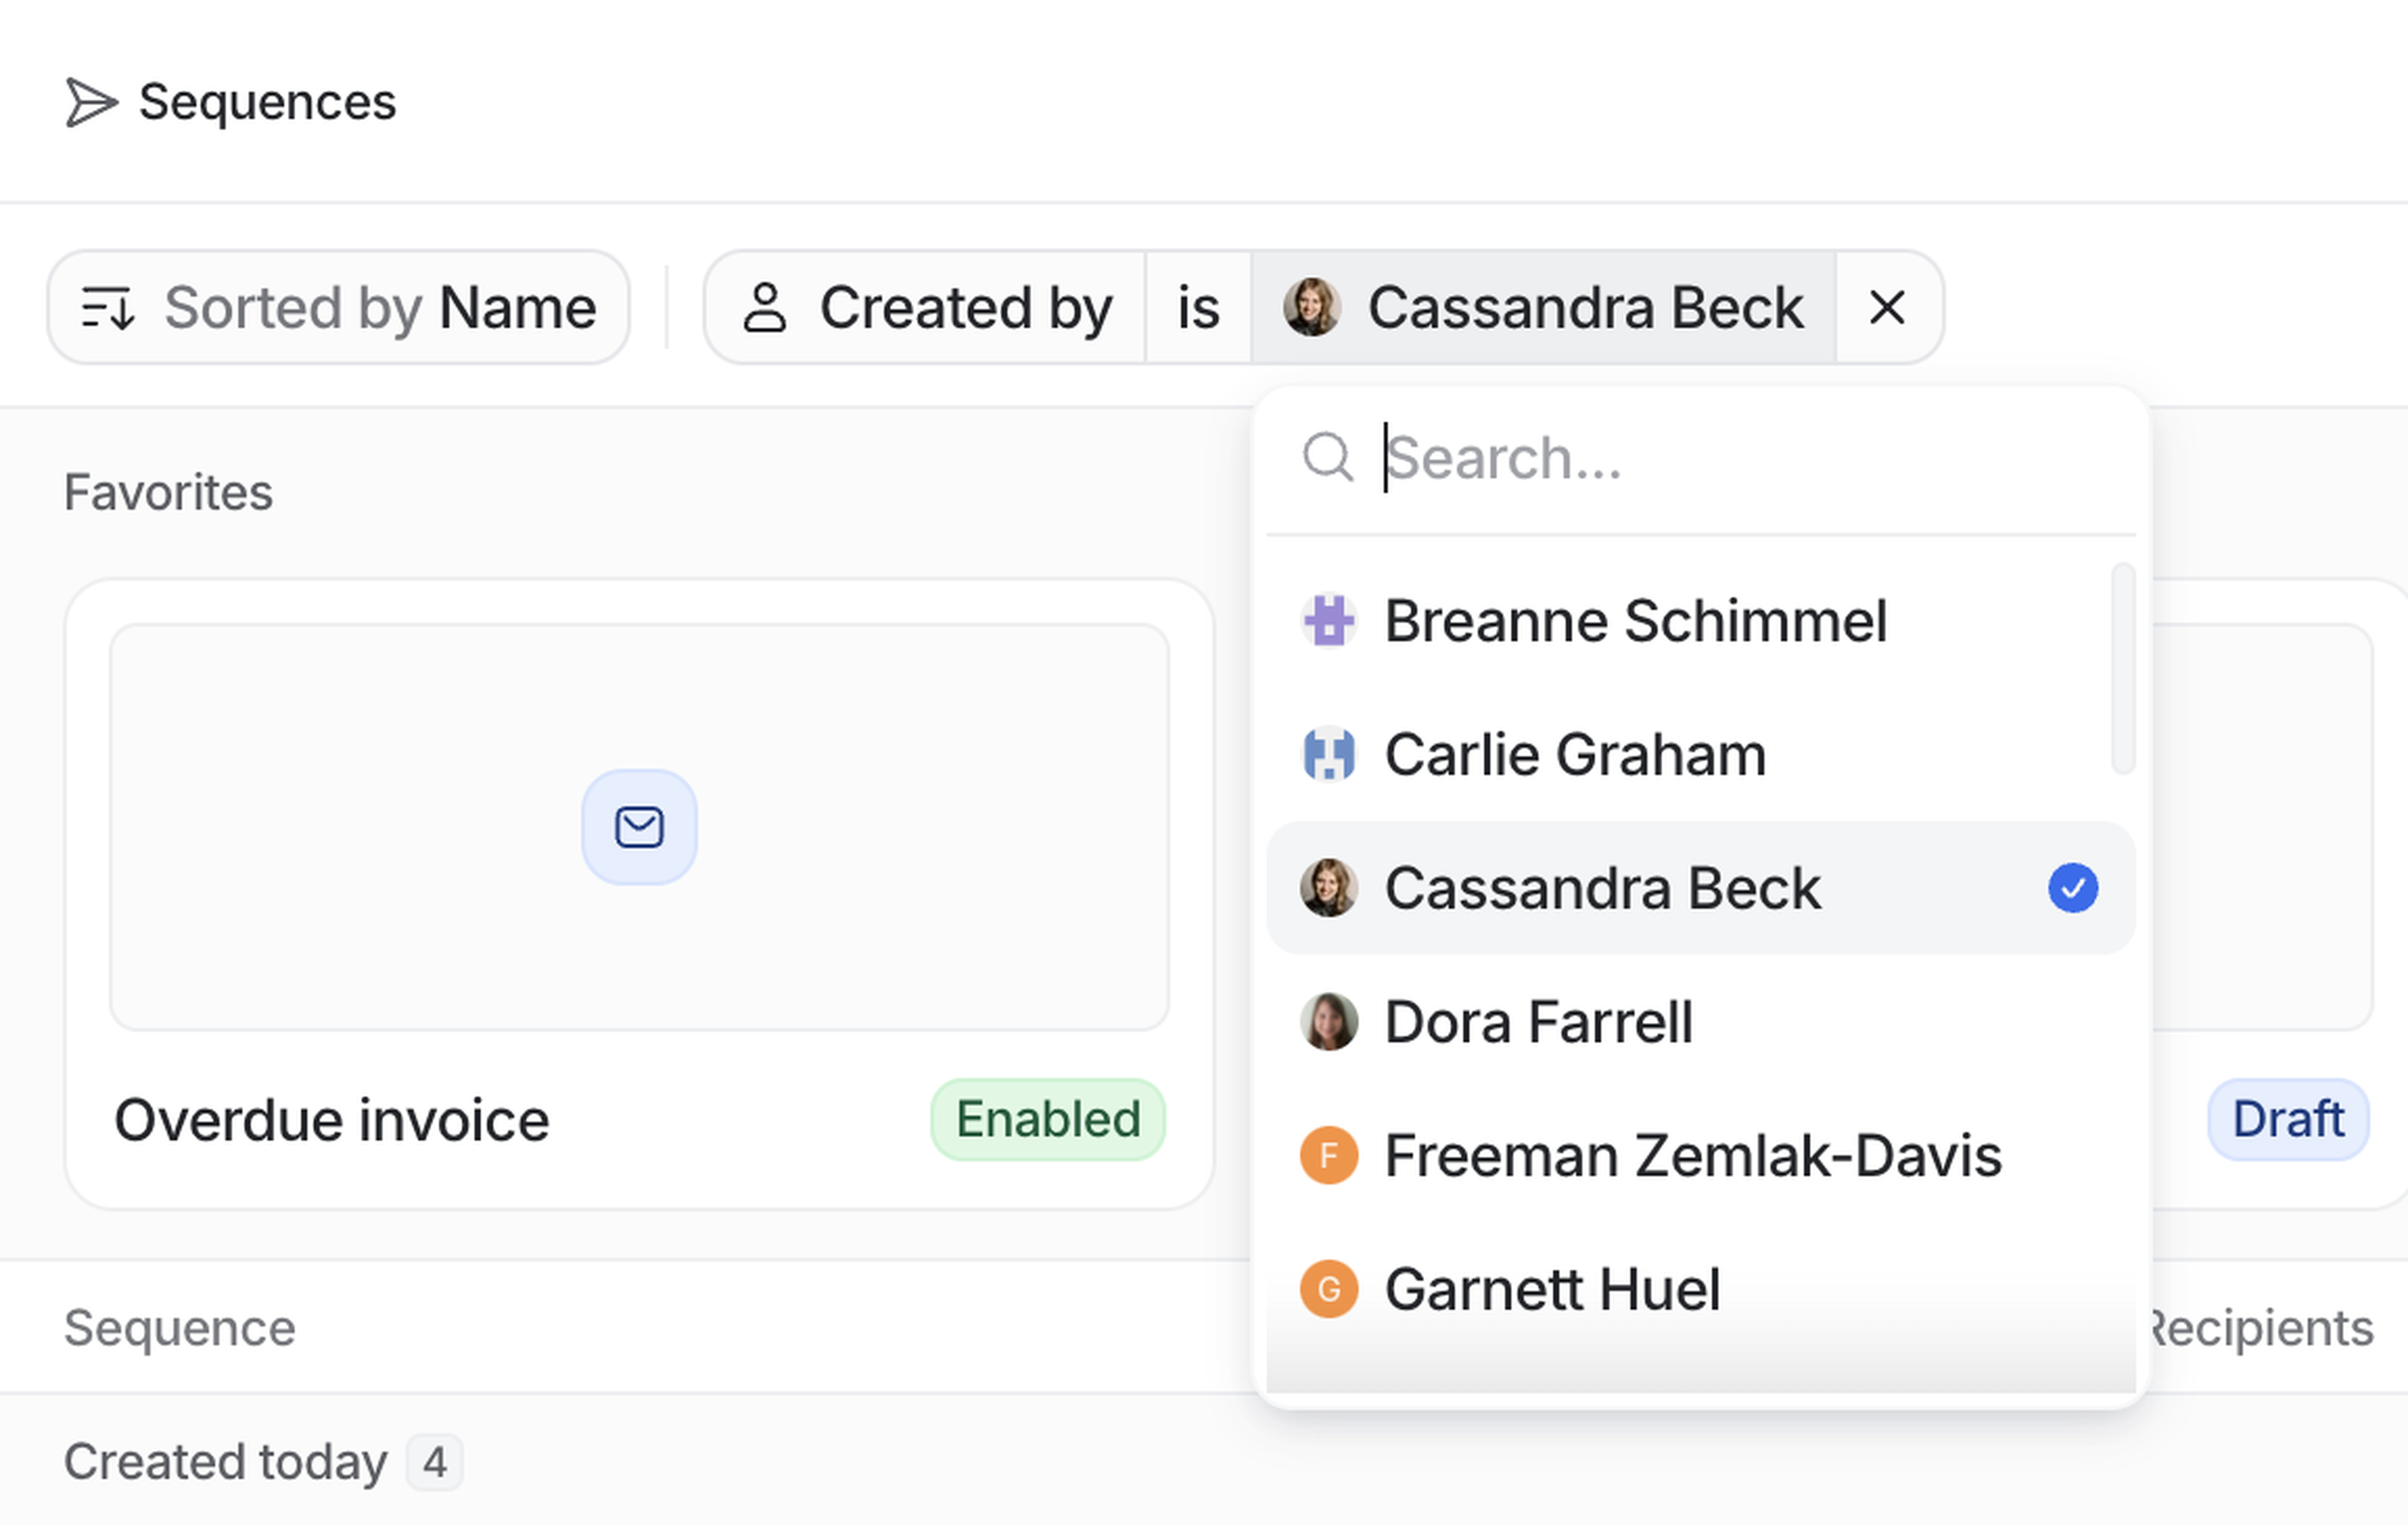Click Breanne Schimmel's purple avatar icon

(1329, 621)
